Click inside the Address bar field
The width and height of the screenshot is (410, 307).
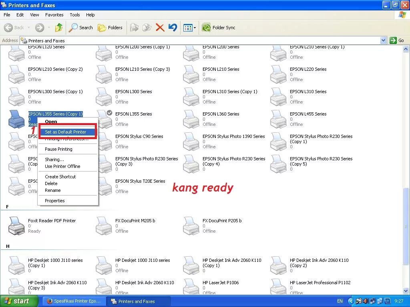pos(200,40)
